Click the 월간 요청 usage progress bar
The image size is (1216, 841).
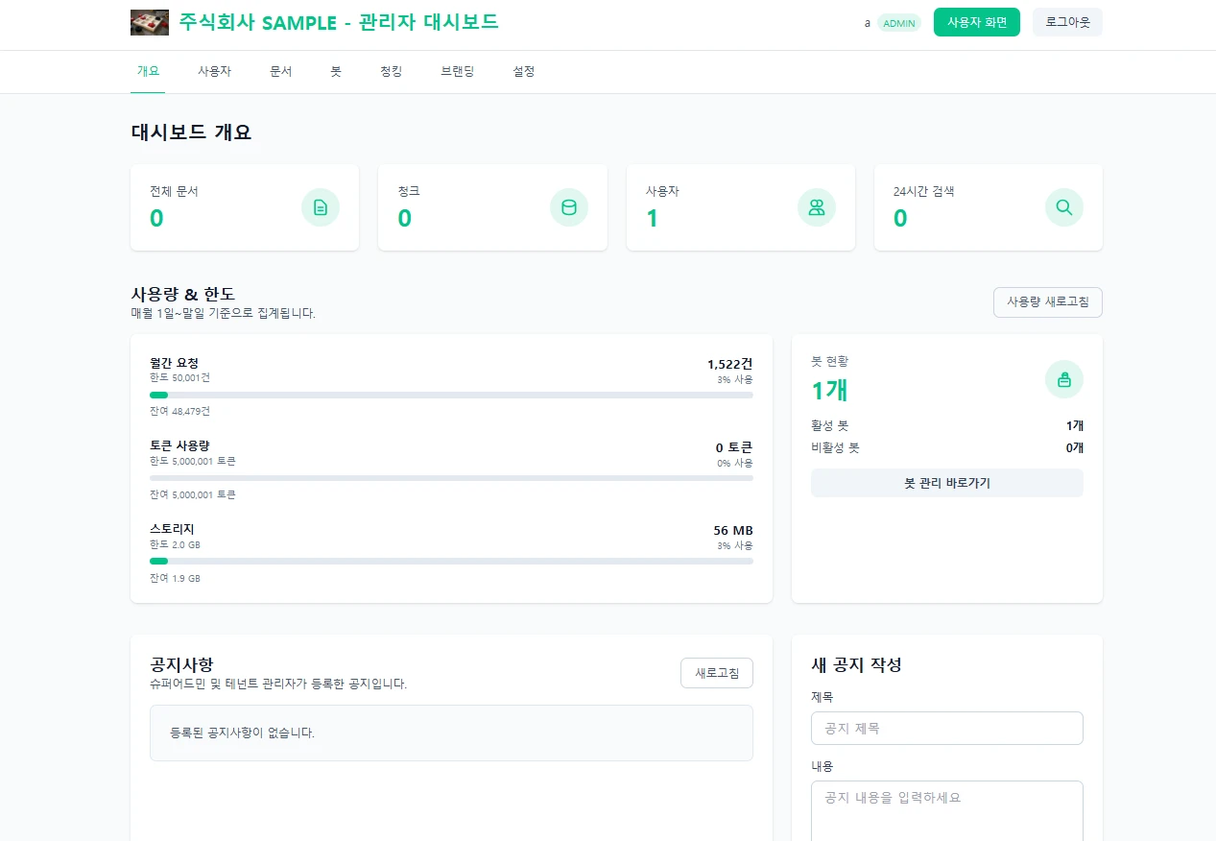pyautogui.click(x=451, y=395)
